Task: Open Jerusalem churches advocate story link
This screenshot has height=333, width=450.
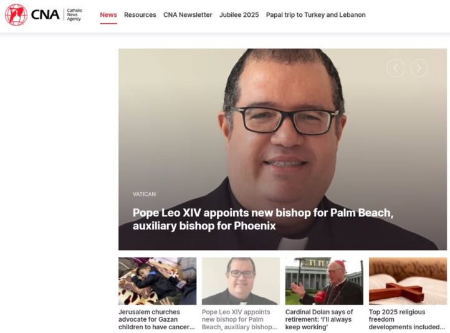Action: pyautogui.click(x=156, y=319)
